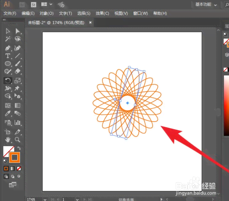Select the Eyedropper tool

coord(8,113)
